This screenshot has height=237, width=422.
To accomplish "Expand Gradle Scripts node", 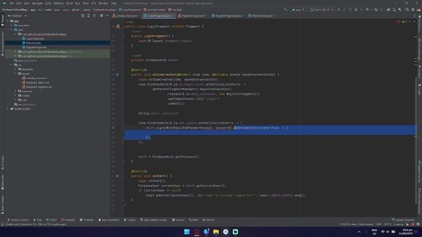I will [x=8, y=109].
